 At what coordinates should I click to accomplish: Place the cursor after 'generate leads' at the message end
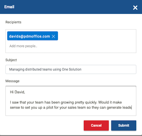132,108
